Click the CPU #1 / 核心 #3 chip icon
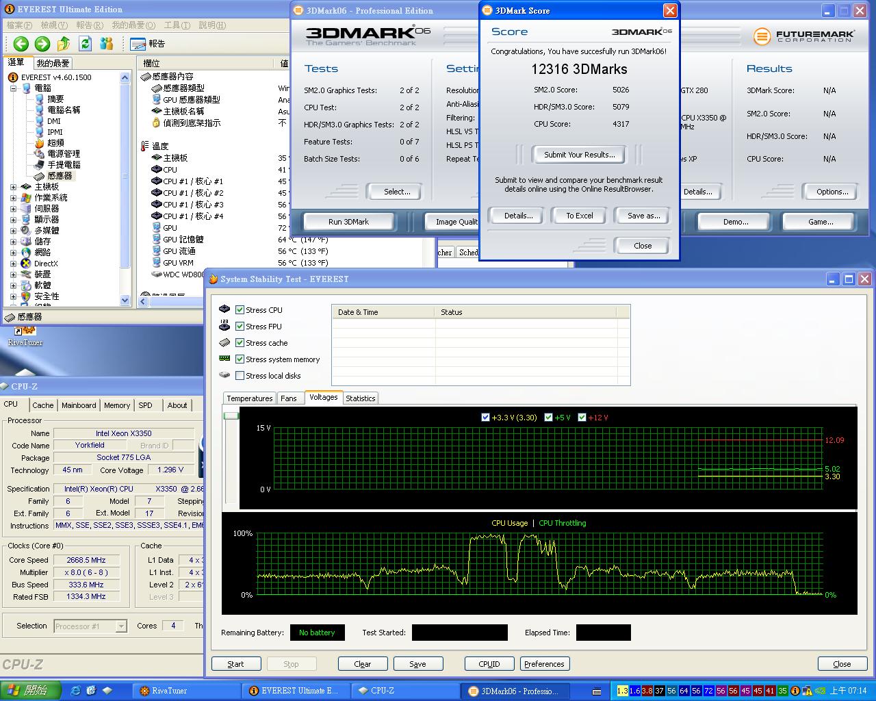This screenshot has height=701, width=876. (x=156, y=205)
